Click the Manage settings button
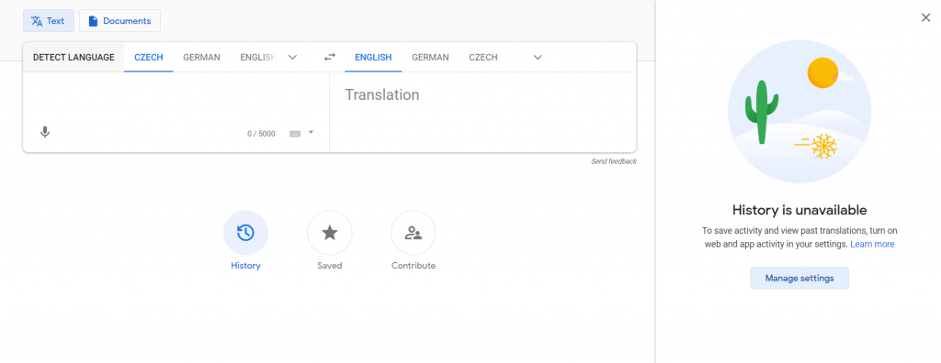 [x=799, y=278]
